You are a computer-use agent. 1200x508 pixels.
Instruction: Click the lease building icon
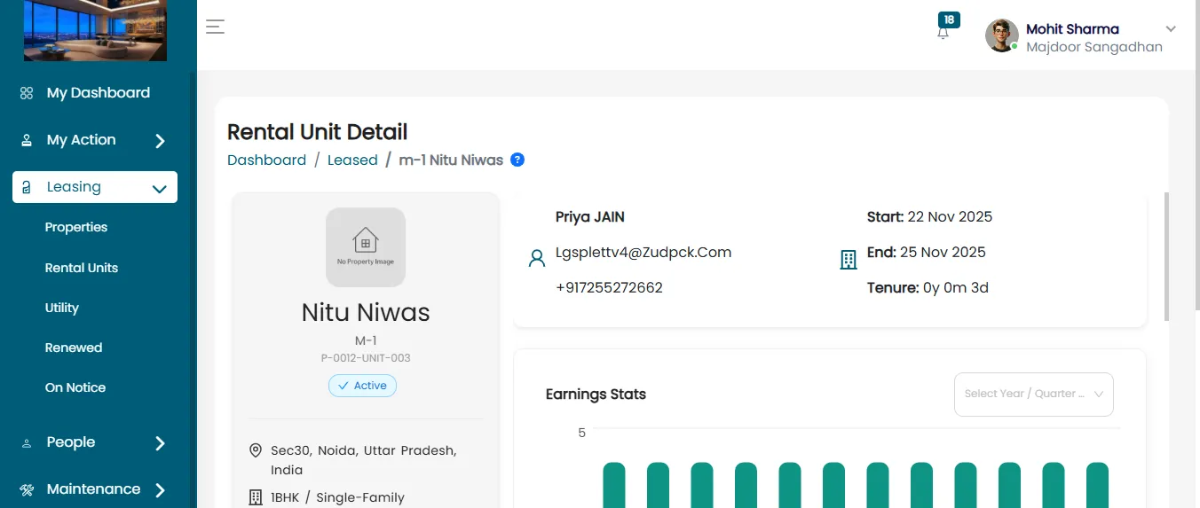point(849,259)
